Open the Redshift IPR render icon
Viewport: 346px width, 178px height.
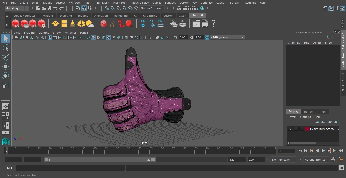[x=33, y=24]
